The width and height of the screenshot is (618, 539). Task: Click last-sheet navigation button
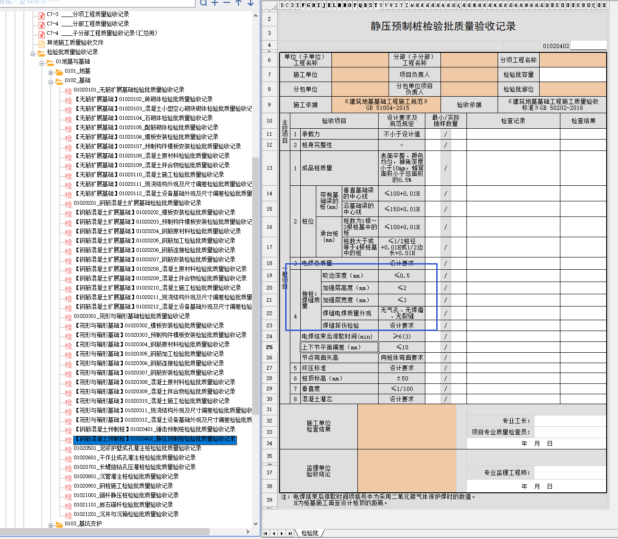pyautogui.click(x=290, y=533)
